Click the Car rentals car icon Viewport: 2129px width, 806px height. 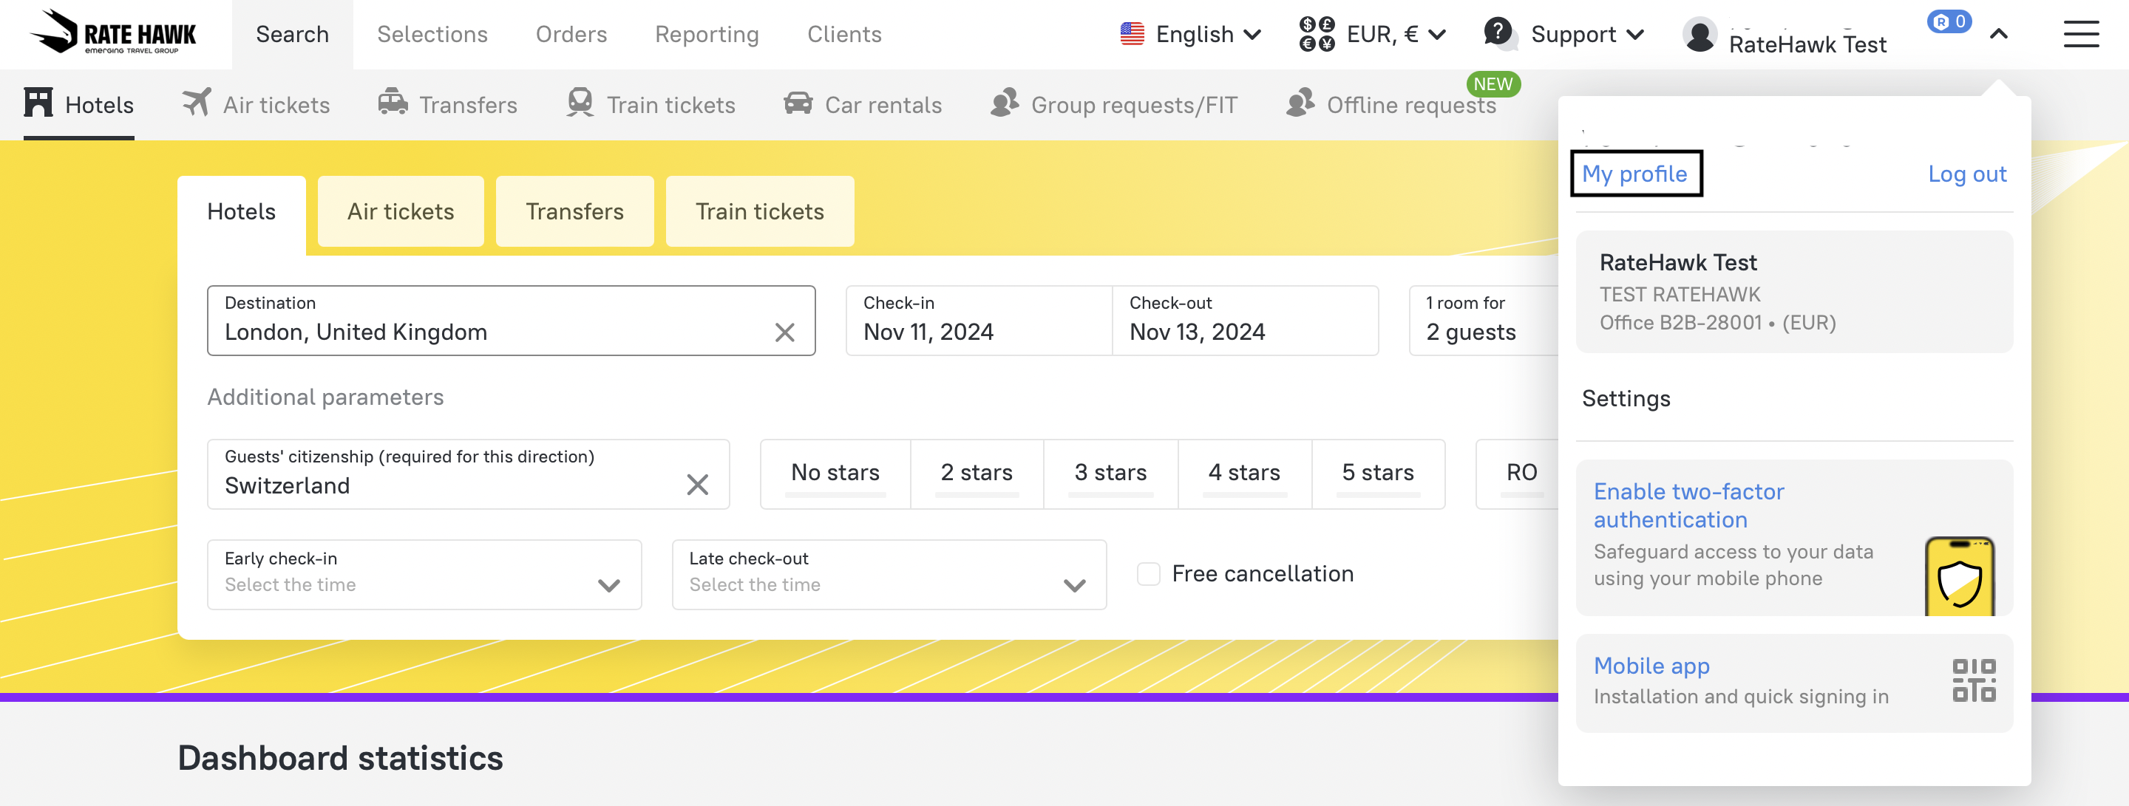coord(798,103)
